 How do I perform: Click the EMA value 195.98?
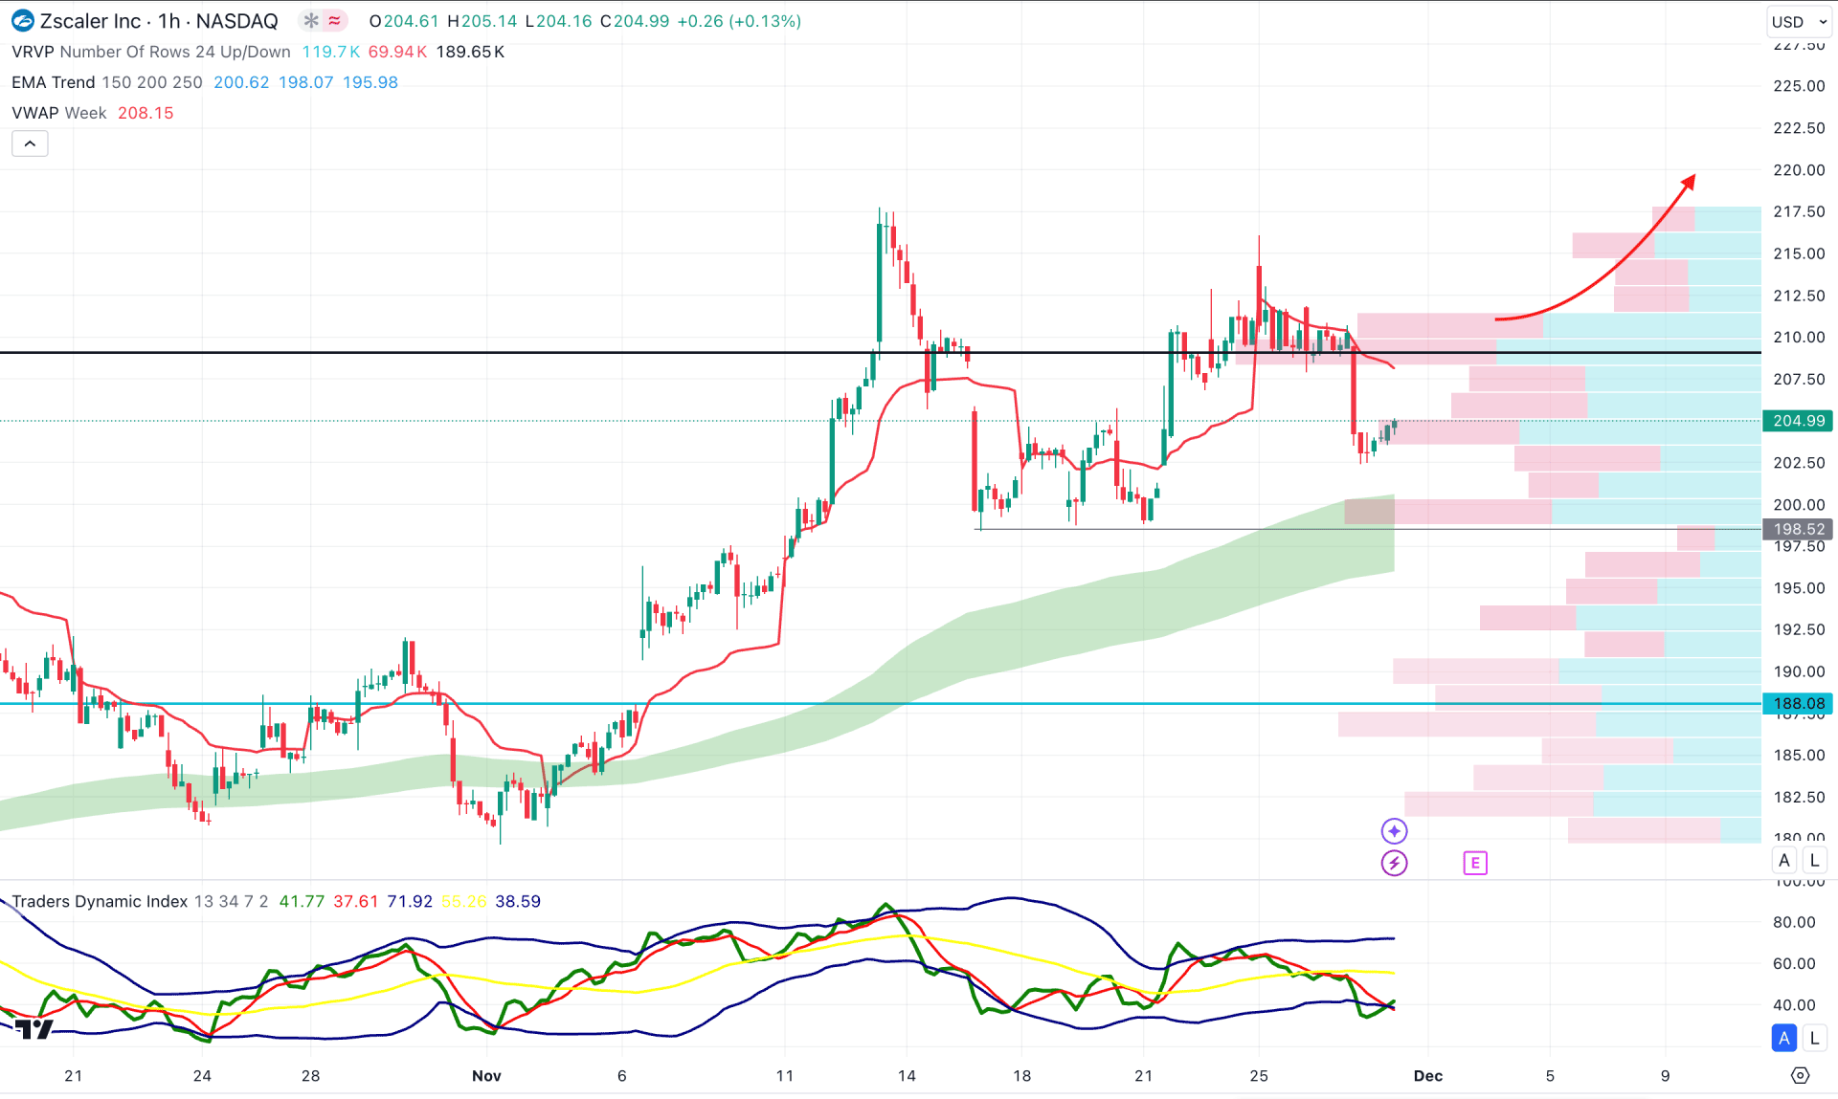click(x=370, y=82)
